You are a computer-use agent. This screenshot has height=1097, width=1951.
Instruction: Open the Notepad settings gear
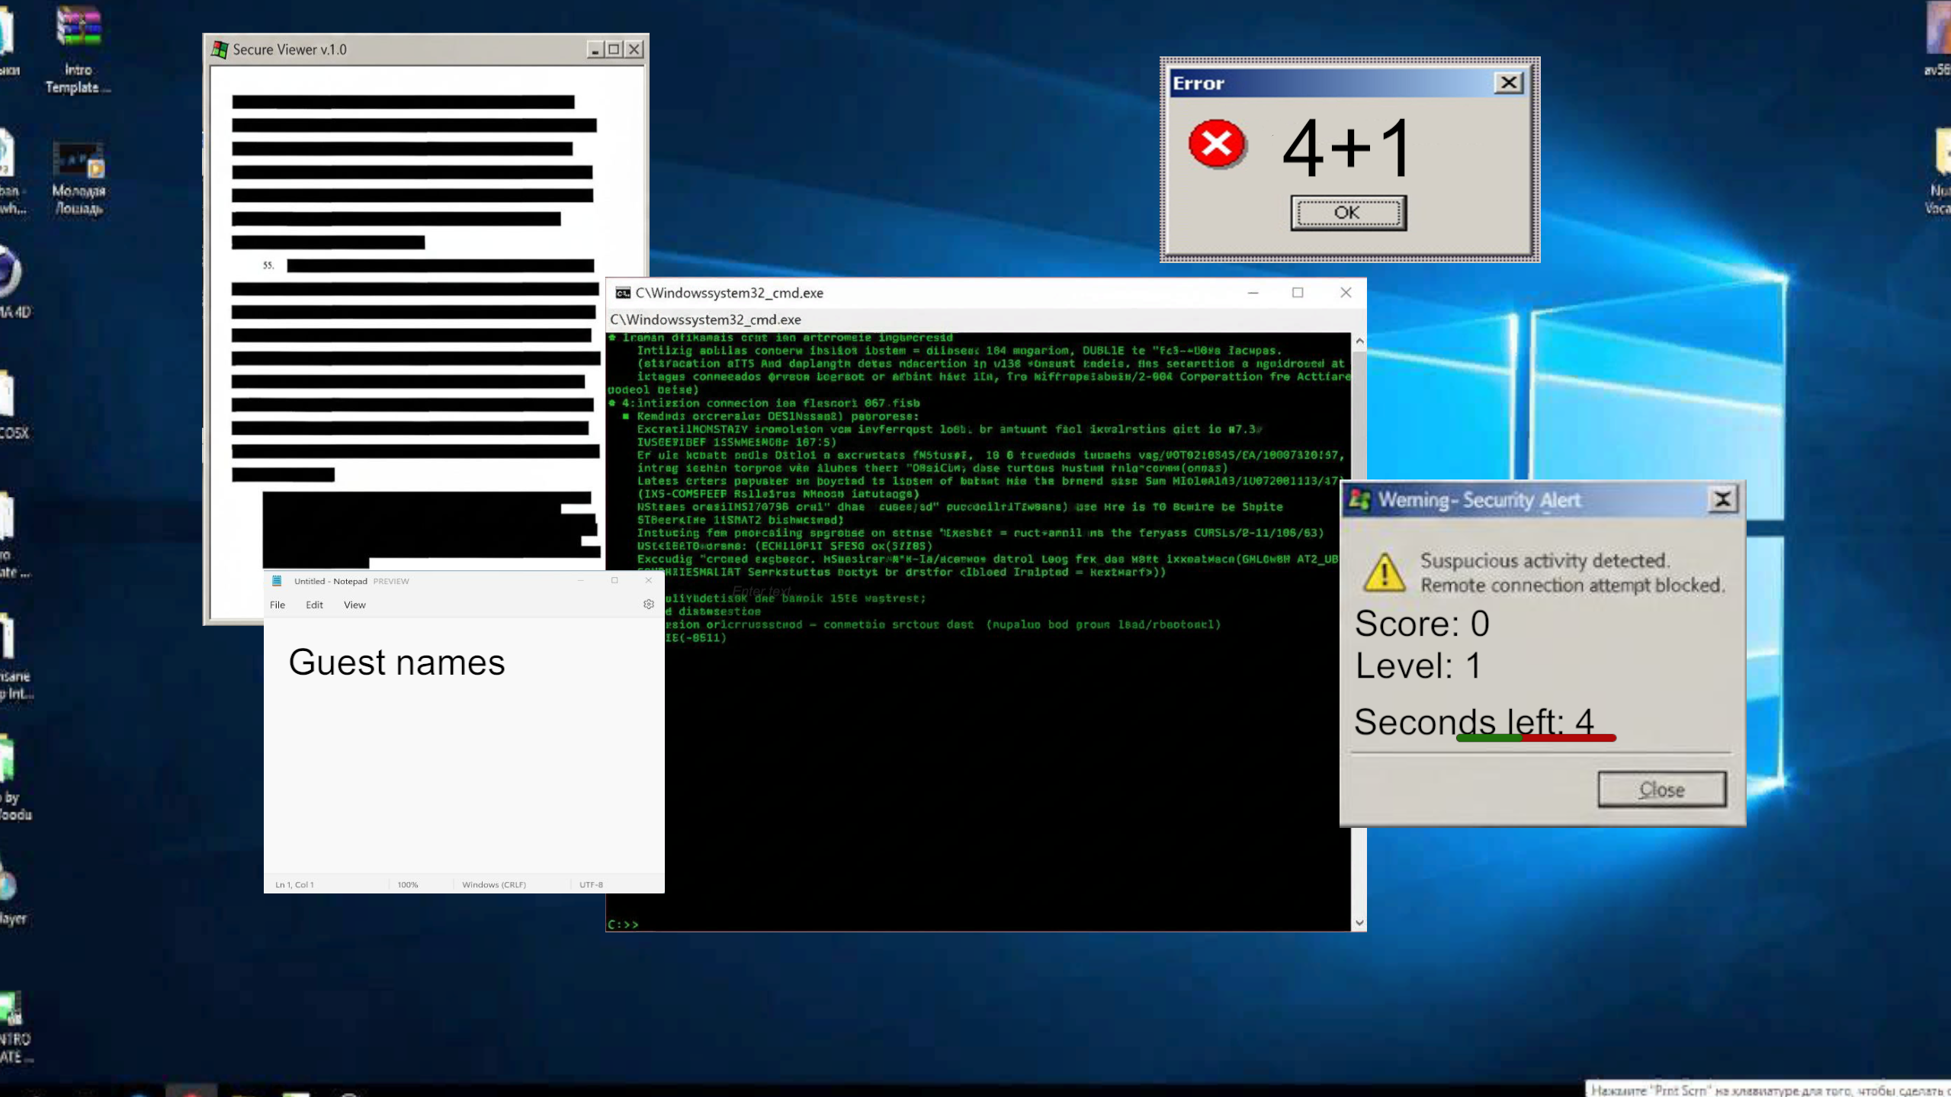tap(648, 604)
